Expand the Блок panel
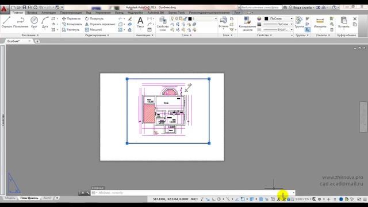This screenshot has width=368, height=207. (x=228, y=35)
